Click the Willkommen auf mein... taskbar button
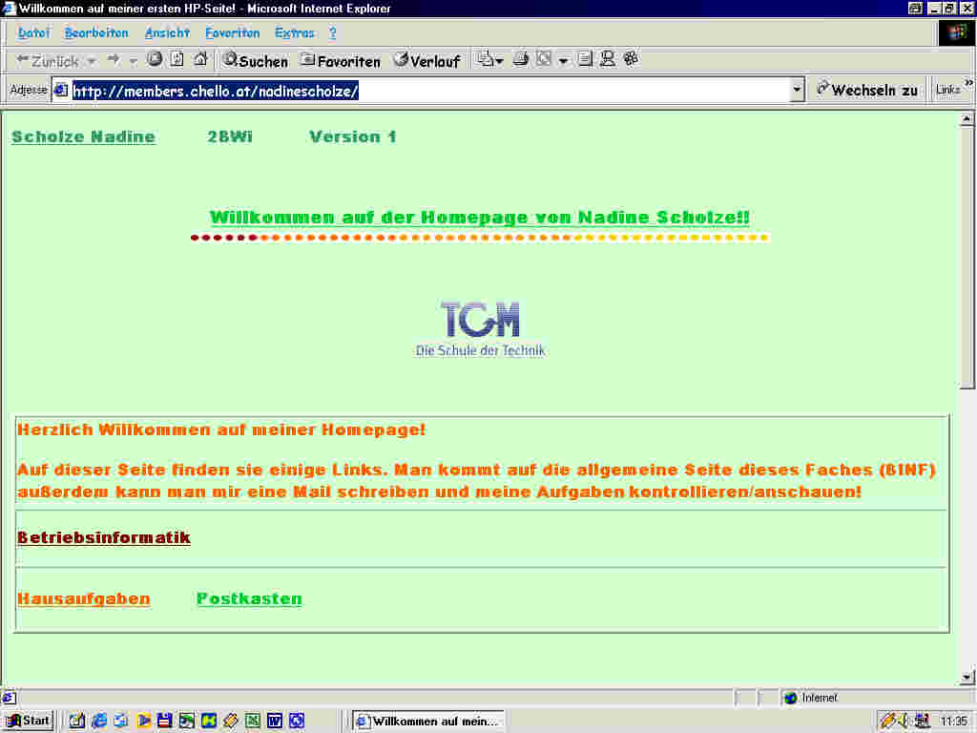The width and height of the screenshot is (977, 733). [428, 722]
